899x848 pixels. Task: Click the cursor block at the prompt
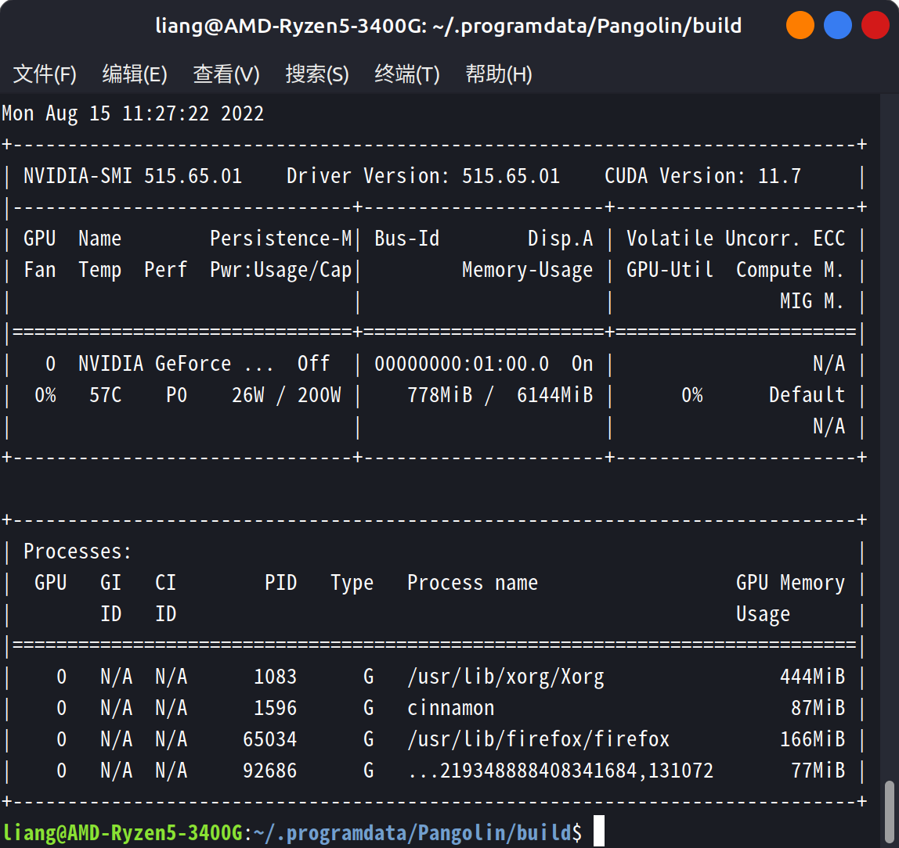click(599, 831)
